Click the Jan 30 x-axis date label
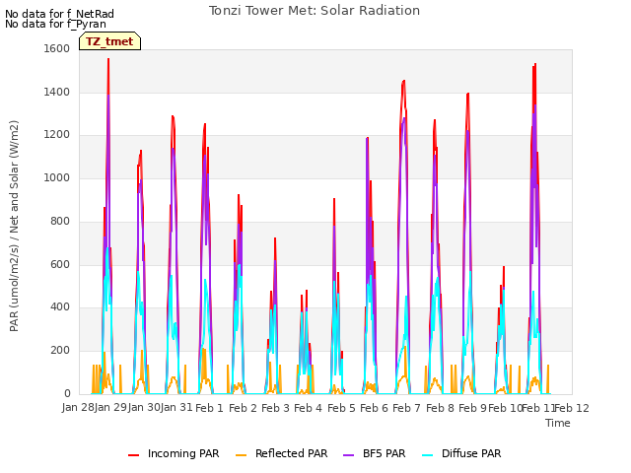 pyautogui.click(x=144, y=407)
